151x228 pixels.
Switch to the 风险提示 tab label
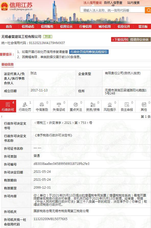(110, 110)
